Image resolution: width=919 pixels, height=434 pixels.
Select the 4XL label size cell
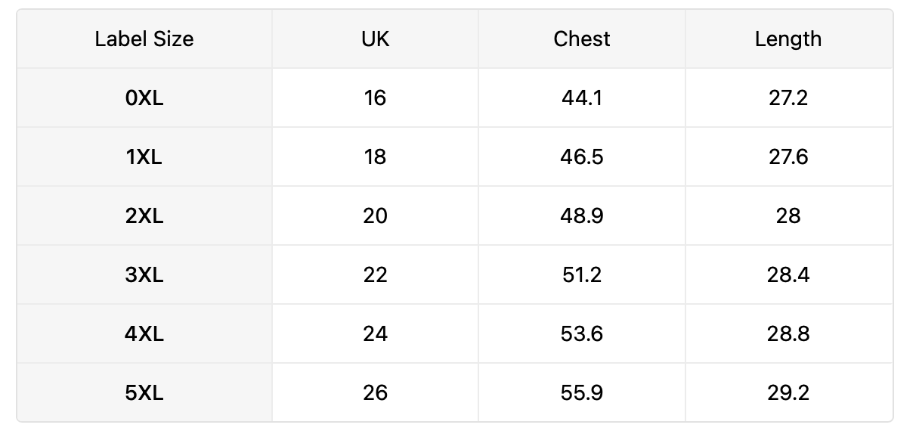(144, 333)
